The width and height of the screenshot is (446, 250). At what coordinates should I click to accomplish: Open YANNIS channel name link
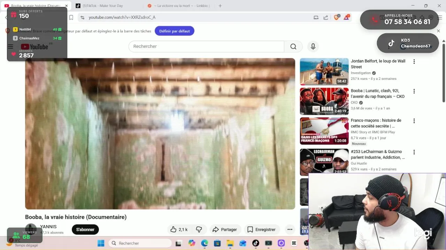48,227
